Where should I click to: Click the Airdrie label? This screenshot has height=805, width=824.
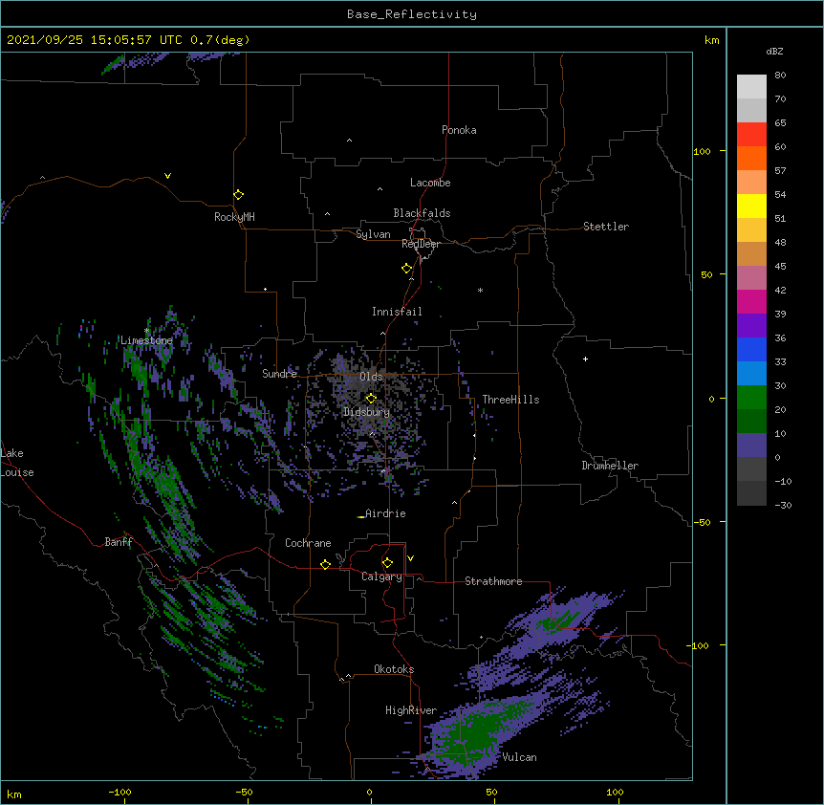pyautogui.click(x=385, y=513)
